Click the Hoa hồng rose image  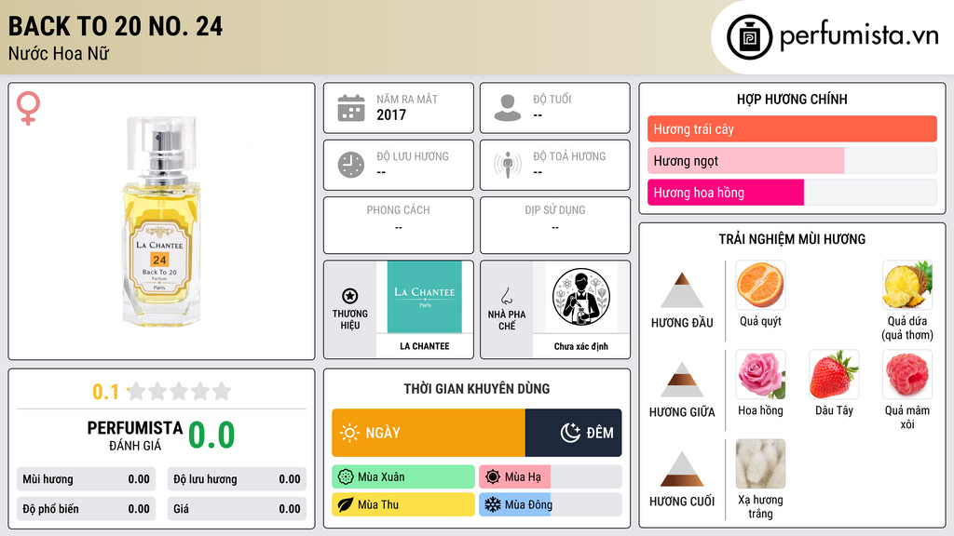[760, 374]
